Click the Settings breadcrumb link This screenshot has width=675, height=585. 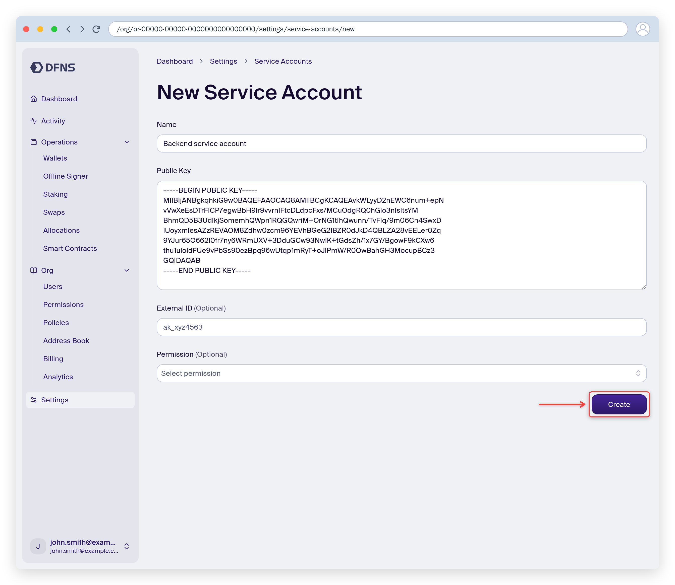(x=223, y=61)
